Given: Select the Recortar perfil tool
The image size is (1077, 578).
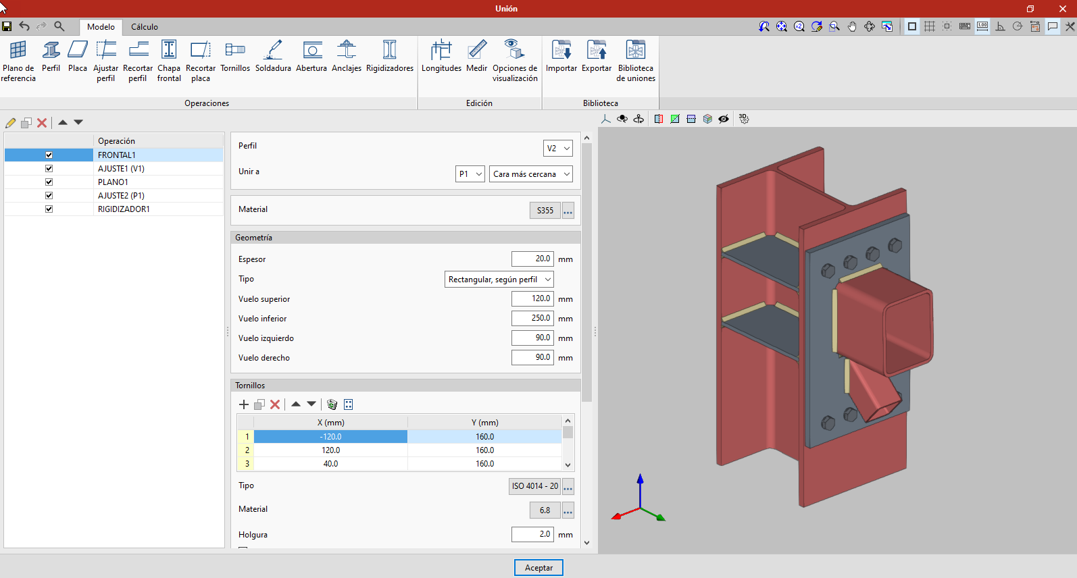Looking at the screenshot, I should coord(138,61).
